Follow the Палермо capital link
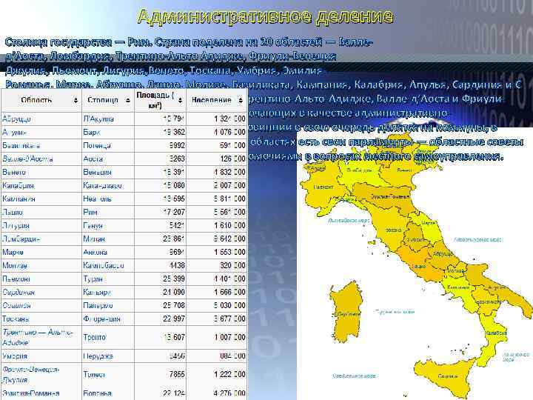 pyautogui.click(x=98, y=305)
